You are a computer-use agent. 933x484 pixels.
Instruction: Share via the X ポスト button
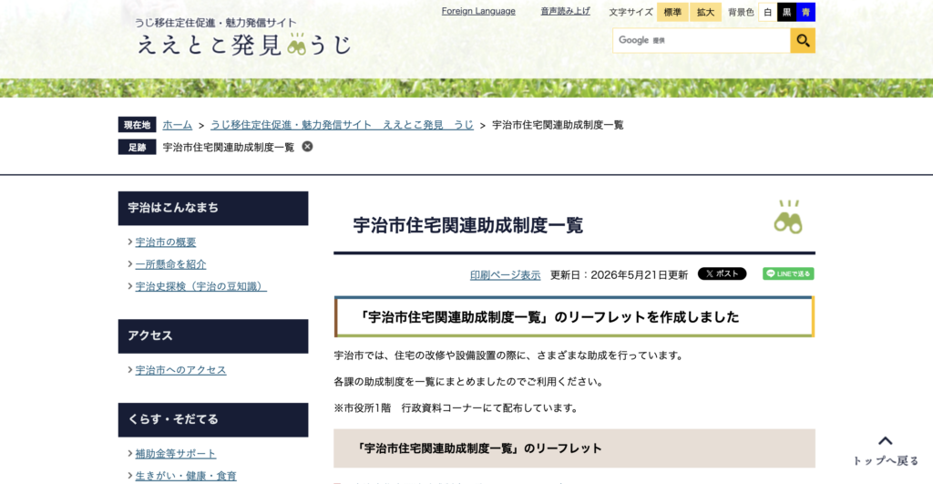click(722, 273)
